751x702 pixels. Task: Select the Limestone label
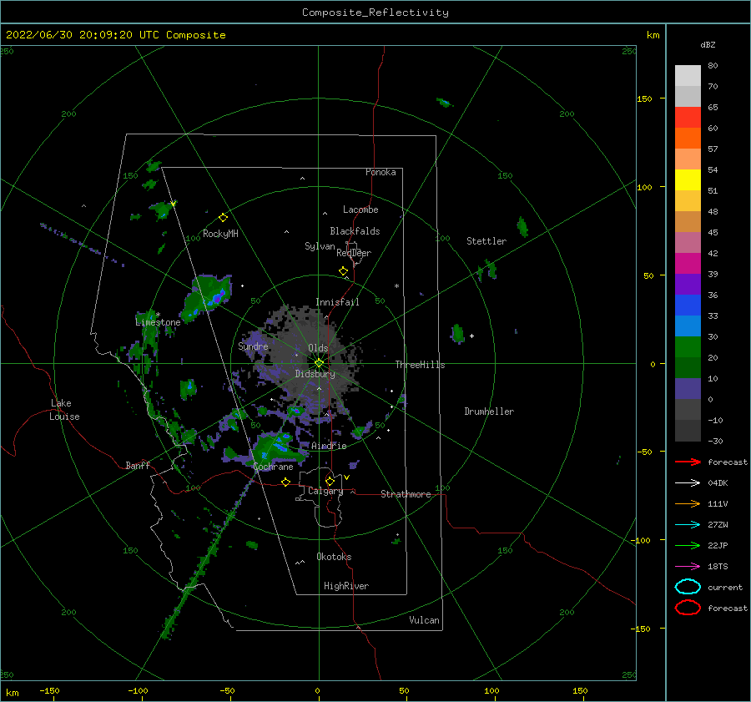point(158,322)
